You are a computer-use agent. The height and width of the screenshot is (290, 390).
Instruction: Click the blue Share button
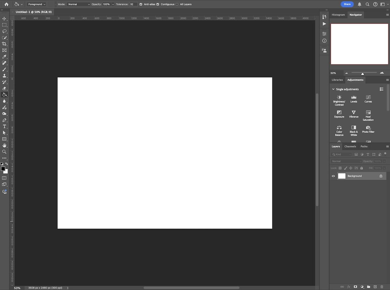point(347,4)
